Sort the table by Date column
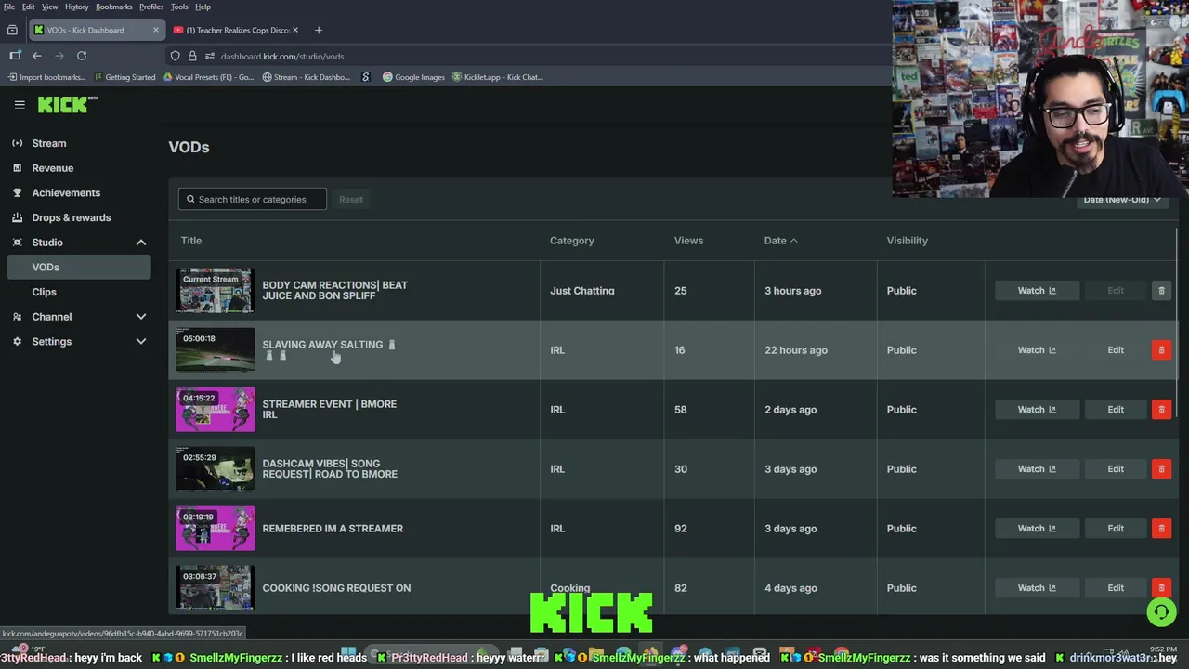The width and height of the screenshot is (1189, 669). (780, 241)
